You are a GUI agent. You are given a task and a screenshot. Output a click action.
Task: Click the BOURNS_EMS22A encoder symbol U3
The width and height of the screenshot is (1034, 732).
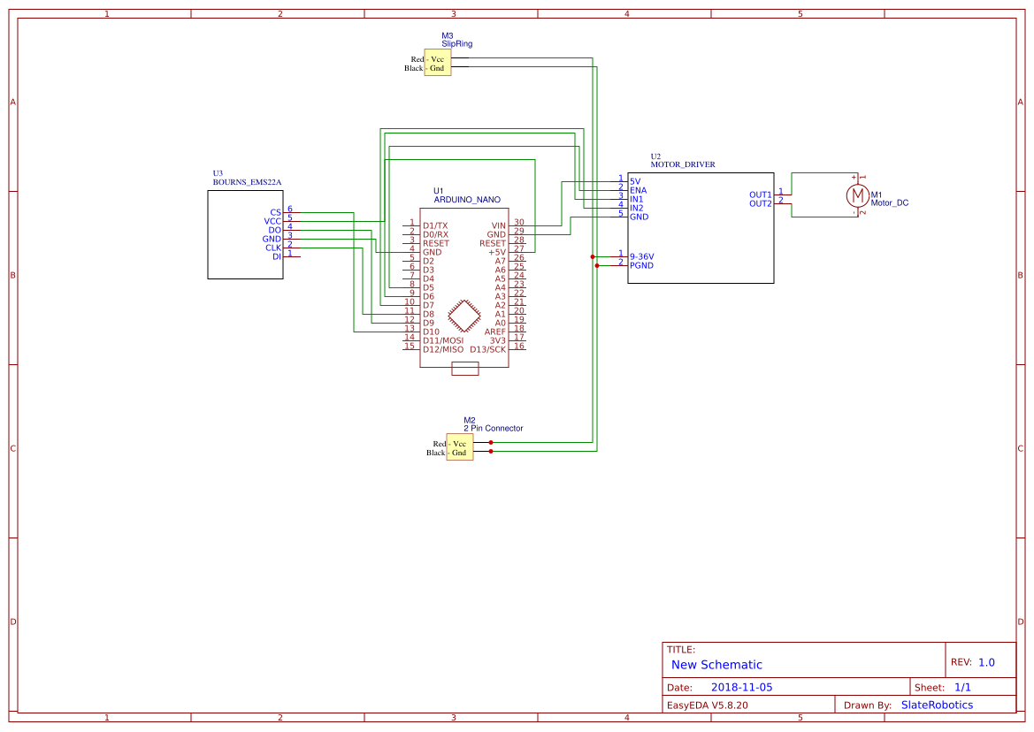pyautogui.click(x=245, y=233)
